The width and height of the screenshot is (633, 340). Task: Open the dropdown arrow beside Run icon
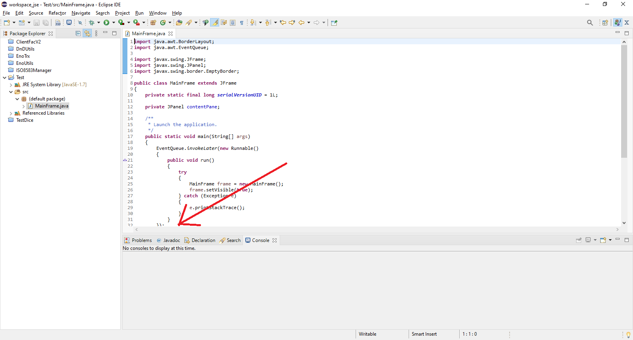point(114,23)
